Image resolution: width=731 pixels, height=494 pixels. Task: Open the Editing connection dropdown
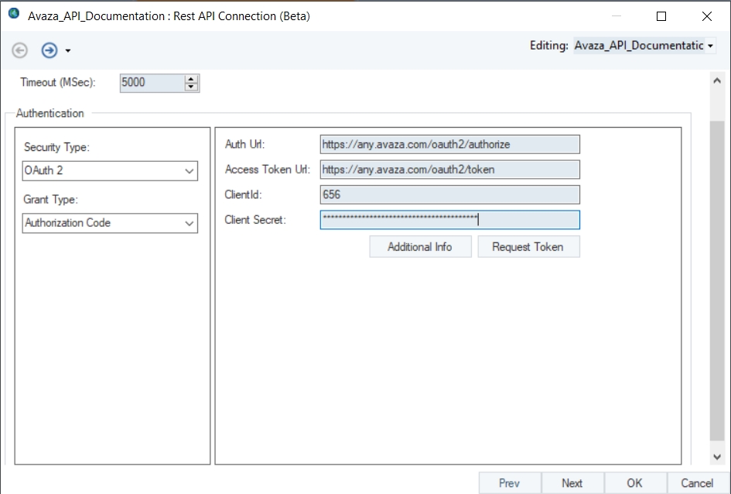(710, 46)
